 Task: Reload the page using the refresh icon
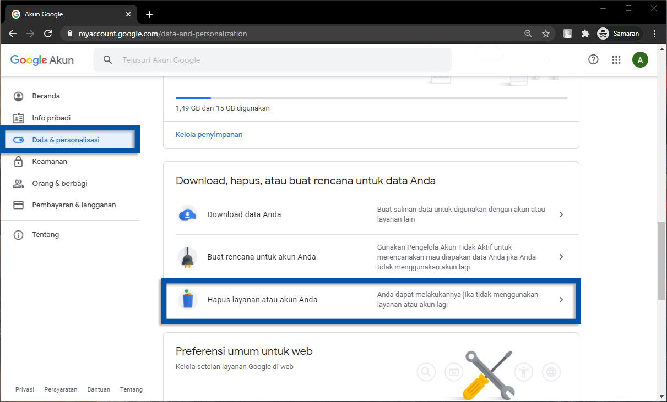tap(48, 34)
